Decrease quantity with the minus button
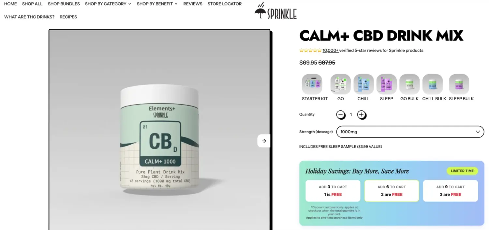 pyautogui.click(x=341, y=115)
